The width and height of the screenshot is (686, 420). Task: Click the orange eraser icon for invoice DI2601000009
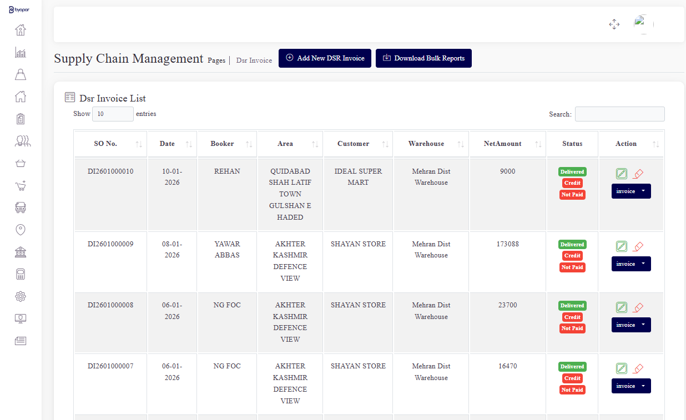click(x=638, y=246)
